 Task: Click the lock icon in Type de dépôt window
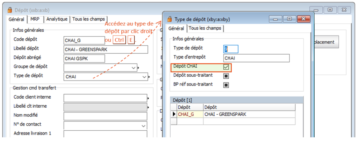170,19
